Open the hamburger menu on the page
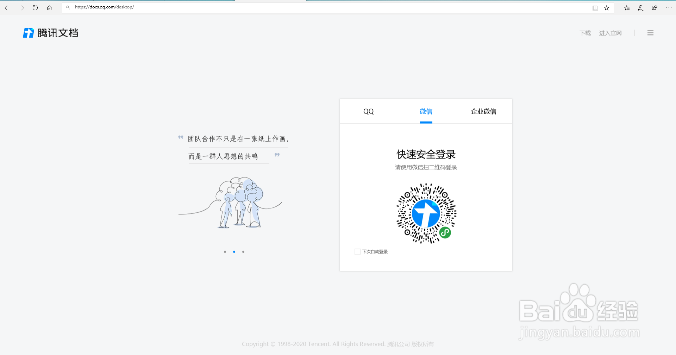Image resolution: width=676 pixels, height=355 pixels. tap(650, 33)
